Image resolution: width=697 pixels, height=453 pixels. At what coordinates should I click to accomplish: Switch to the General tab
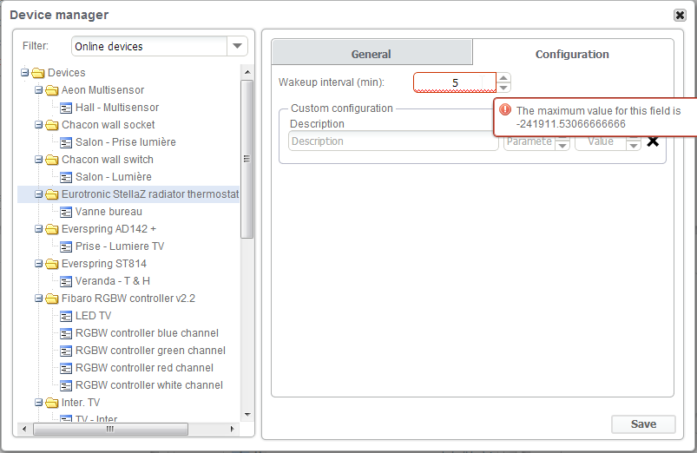point(371,54)
